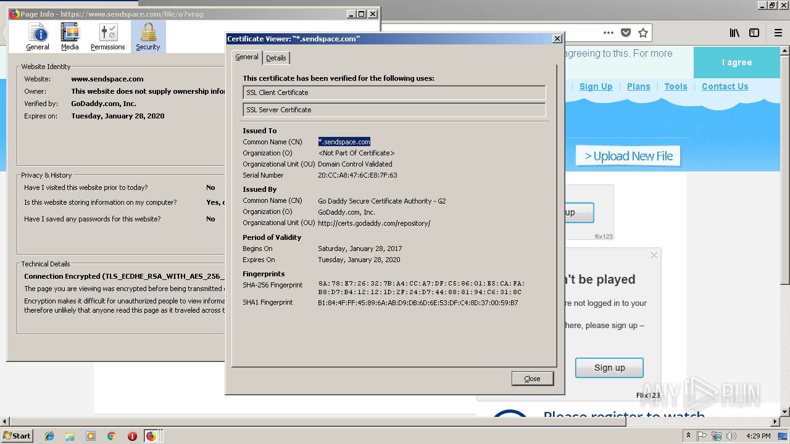790x444 pixels.
Task: Open the General section in Page Info
Action: [x=38, y=37]
